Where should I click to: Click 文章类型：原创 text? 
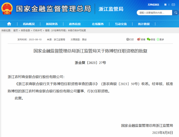click(78, 39)
